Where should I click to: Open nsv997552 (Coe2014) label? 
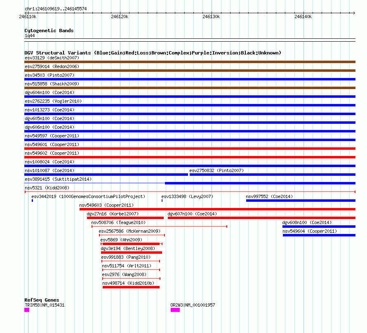269,196
